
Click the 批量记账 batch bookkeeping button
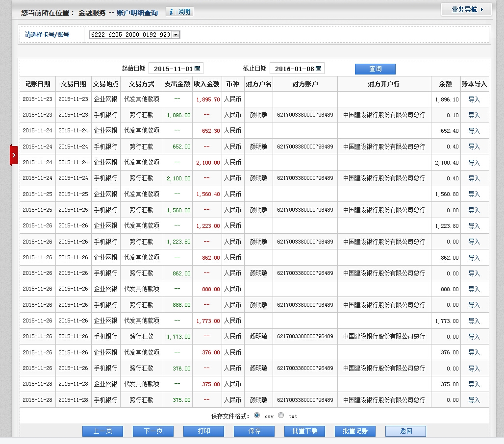coord(355,431)
